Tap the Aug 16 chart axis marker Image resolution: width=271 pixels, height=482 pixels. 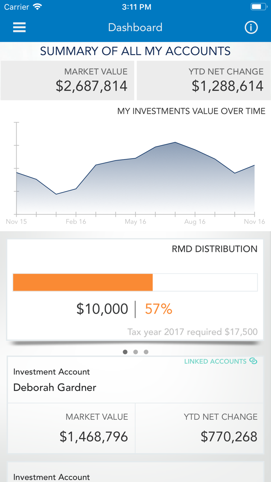pos(195,221)
